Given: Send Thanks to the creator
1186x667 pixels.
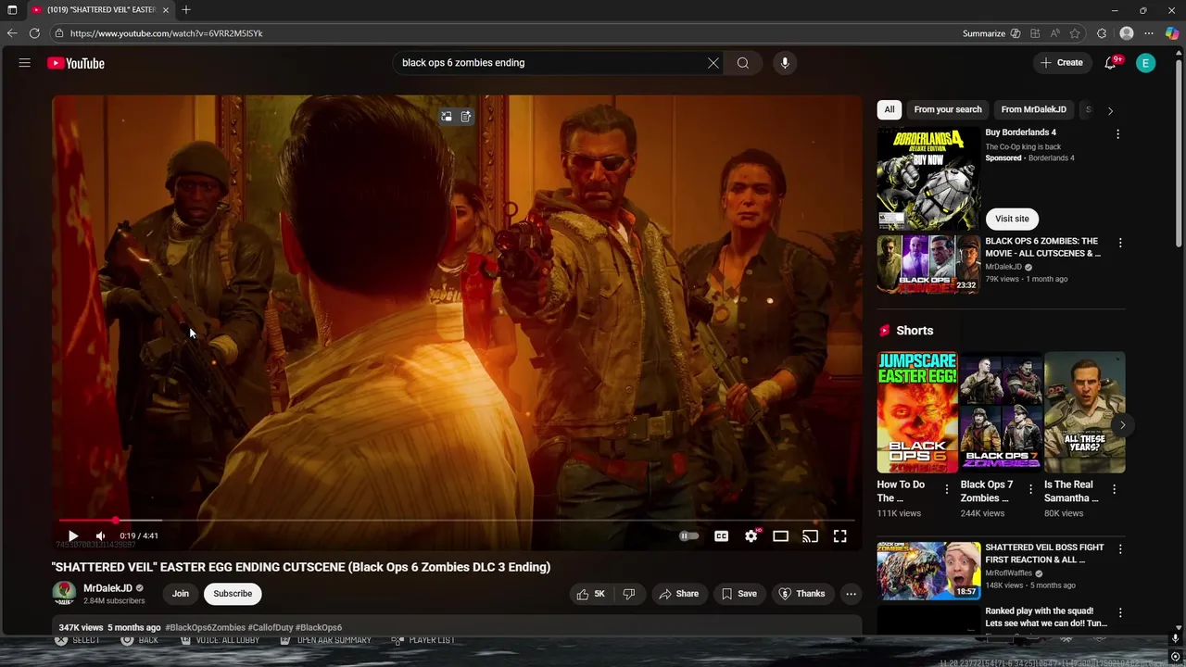Looking at the screenshot, I should pos(801,594).
